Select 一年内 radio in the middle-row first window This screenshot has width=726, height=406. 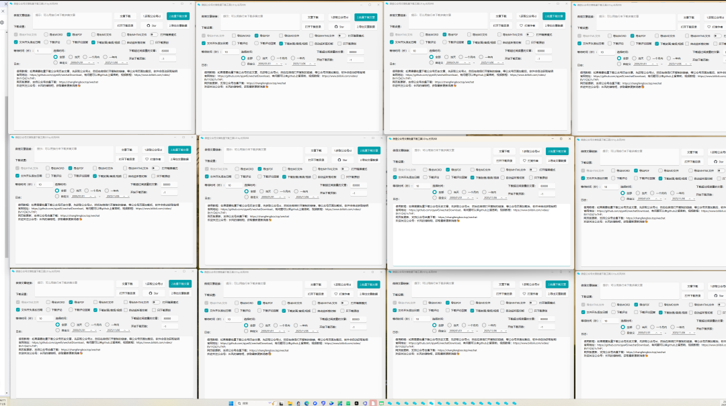coord(106,191)
